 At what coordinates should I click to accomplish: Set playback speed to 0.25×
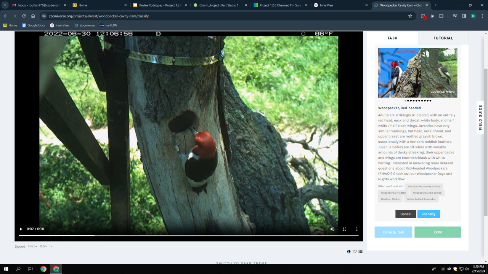click(33, 246)
